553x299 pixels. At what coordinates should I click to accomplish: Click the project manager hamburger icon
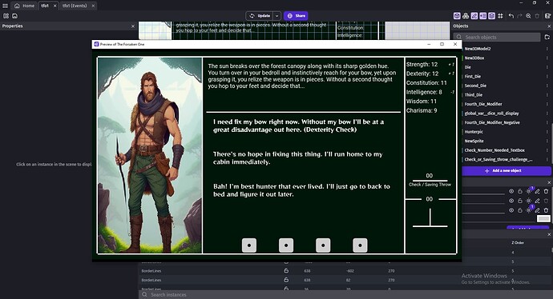(x=6, y=6)
